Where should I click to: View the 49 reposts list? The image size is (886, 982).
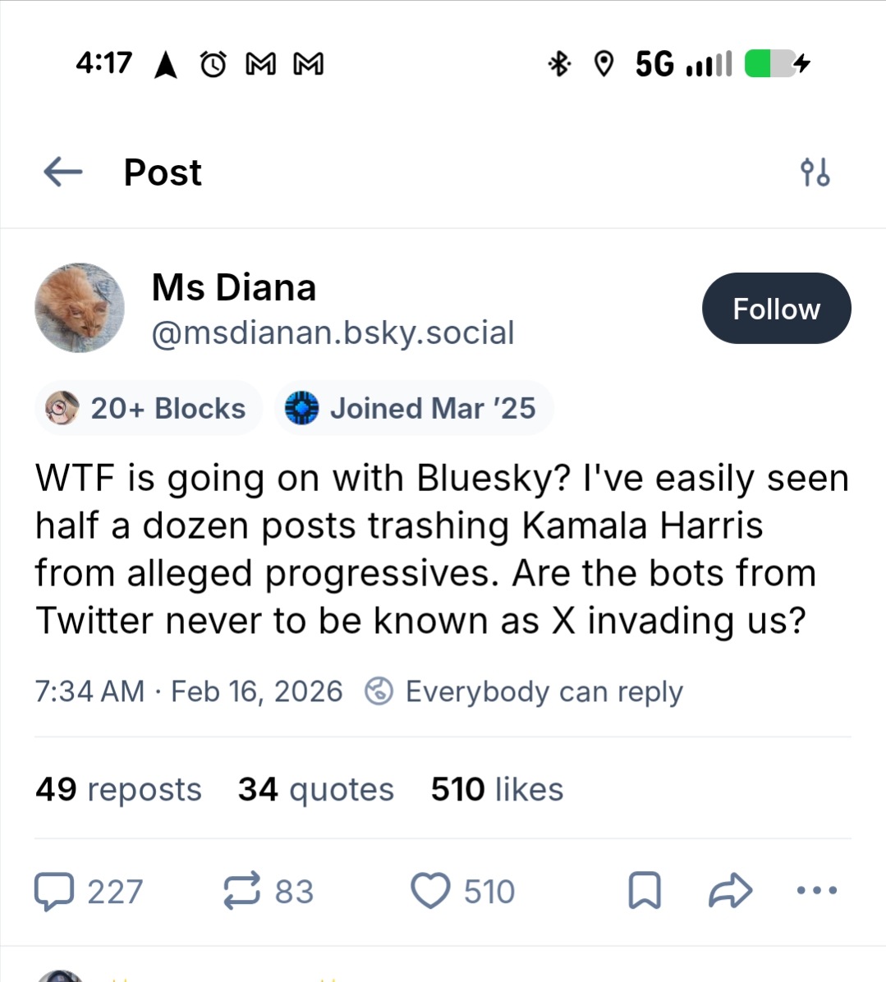pos(118,789)
